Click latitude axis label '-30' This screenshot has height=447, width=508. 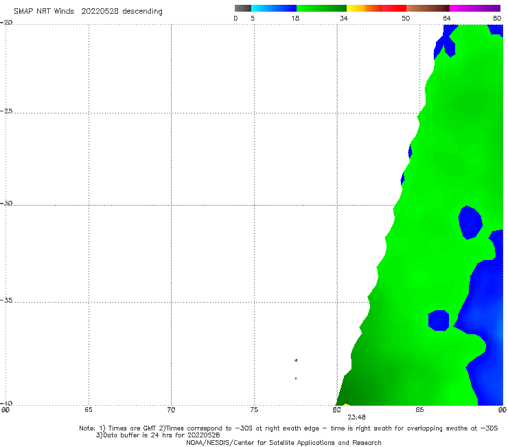[x=6, y=203]
